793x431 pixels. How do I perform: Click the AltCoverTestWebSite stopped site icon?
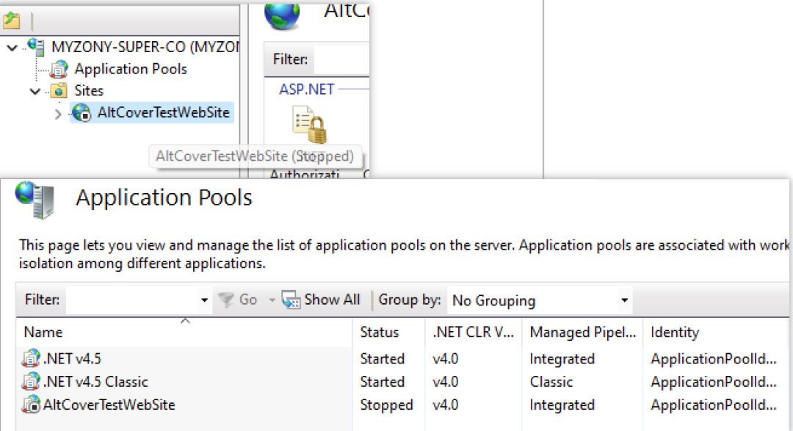click(x=82, y=113)
